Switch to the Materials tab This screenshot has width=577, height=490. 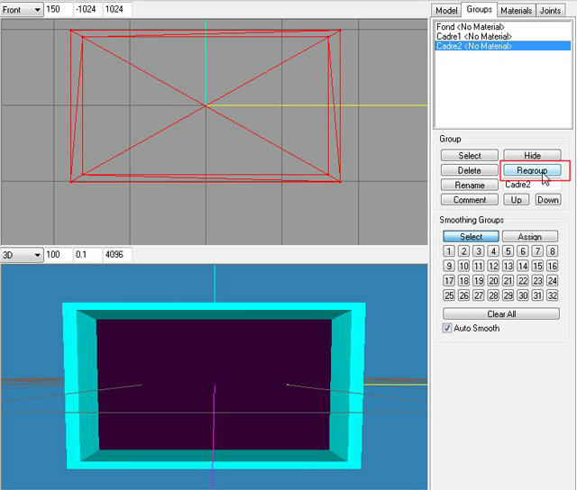(516, 10)
